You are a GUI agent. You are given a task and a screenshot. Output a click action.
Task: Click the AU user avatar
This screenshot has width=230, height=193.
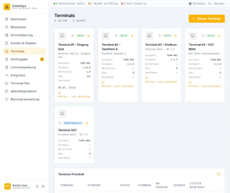point(8,186)
